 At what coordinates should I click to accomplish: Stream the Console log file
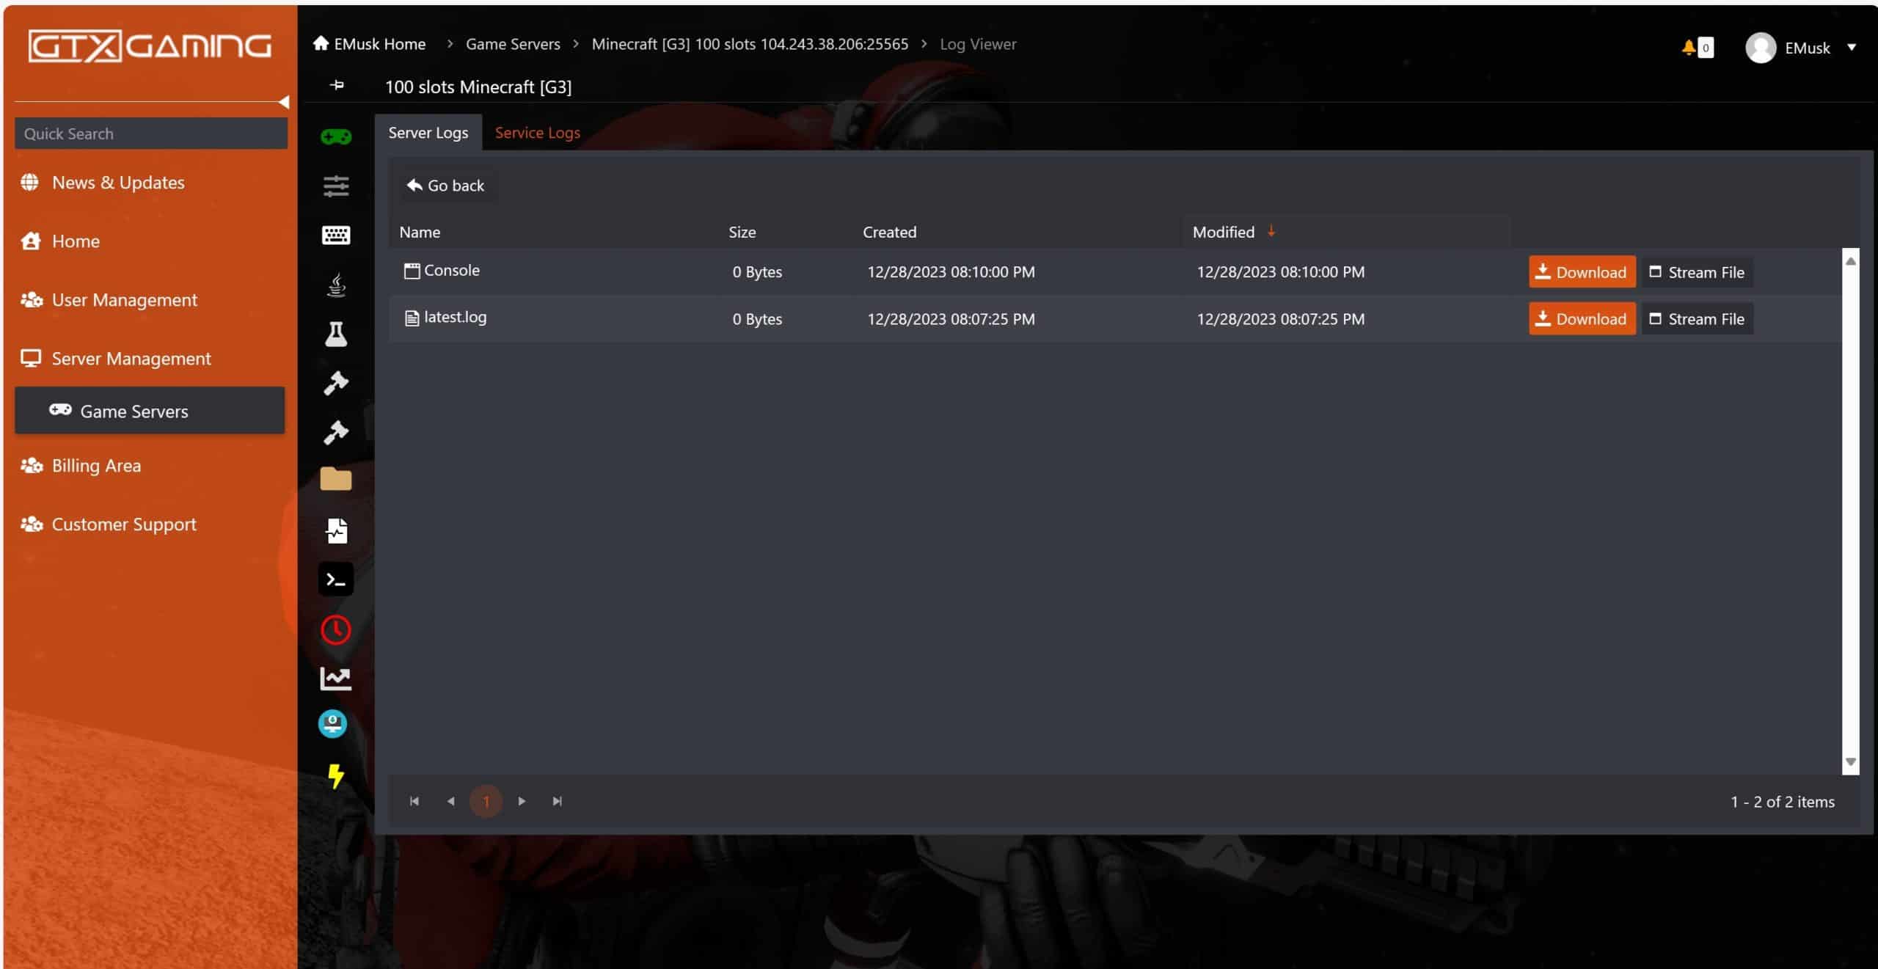tap(1698, 271)
